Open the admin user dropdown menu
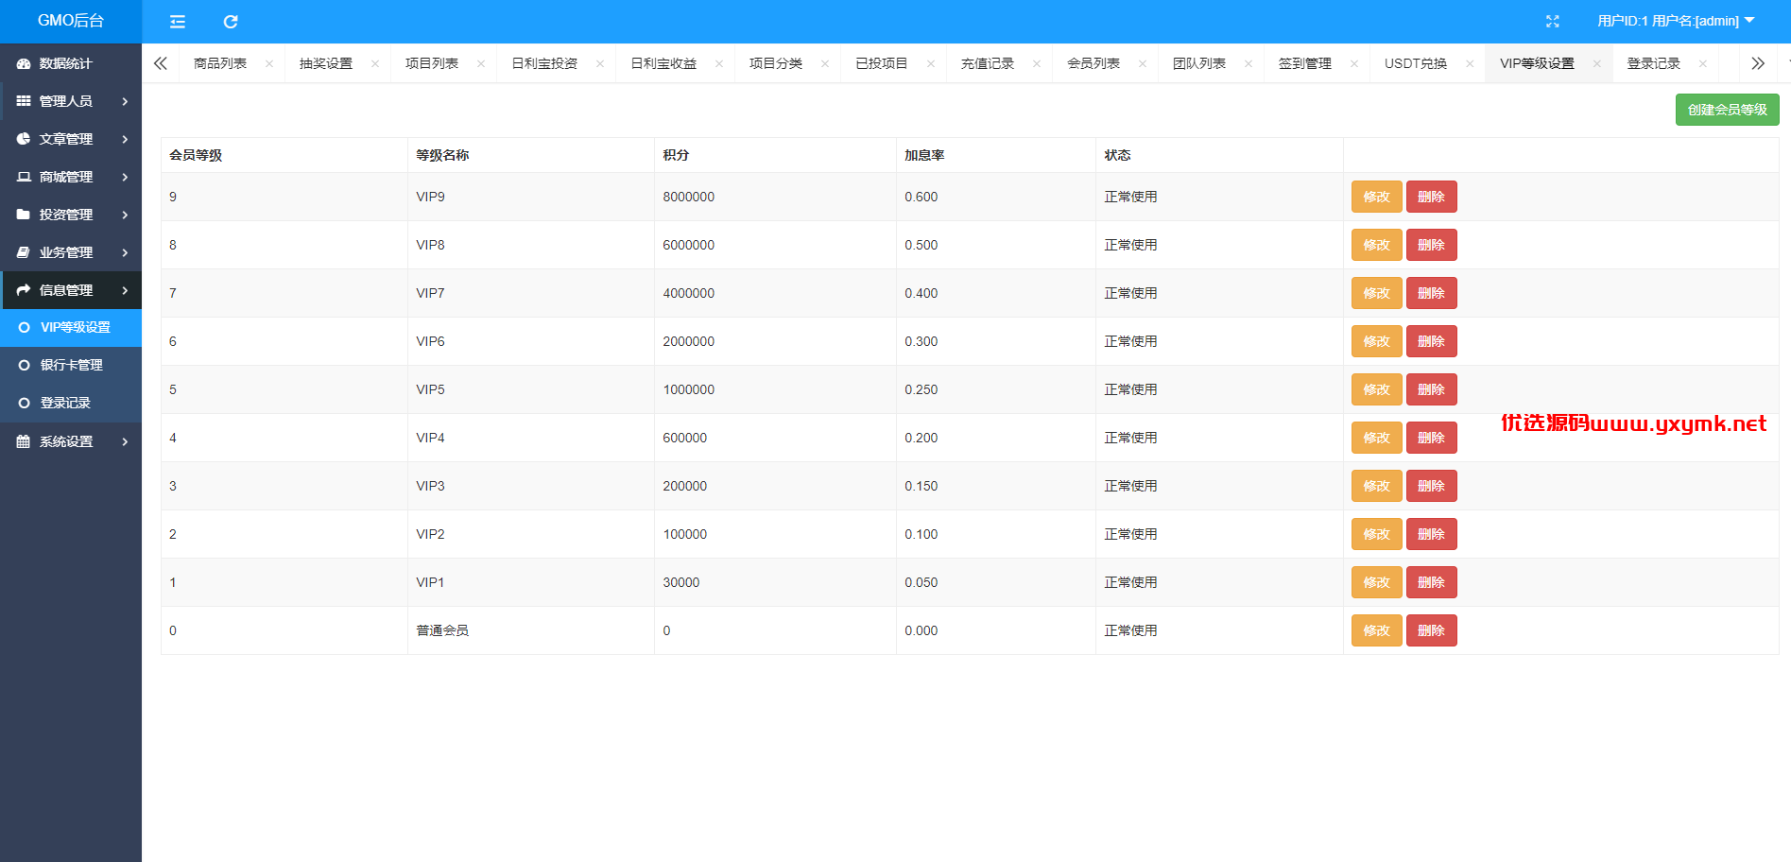Viewport: 1791px width, 862px height. click(1676, 21)
